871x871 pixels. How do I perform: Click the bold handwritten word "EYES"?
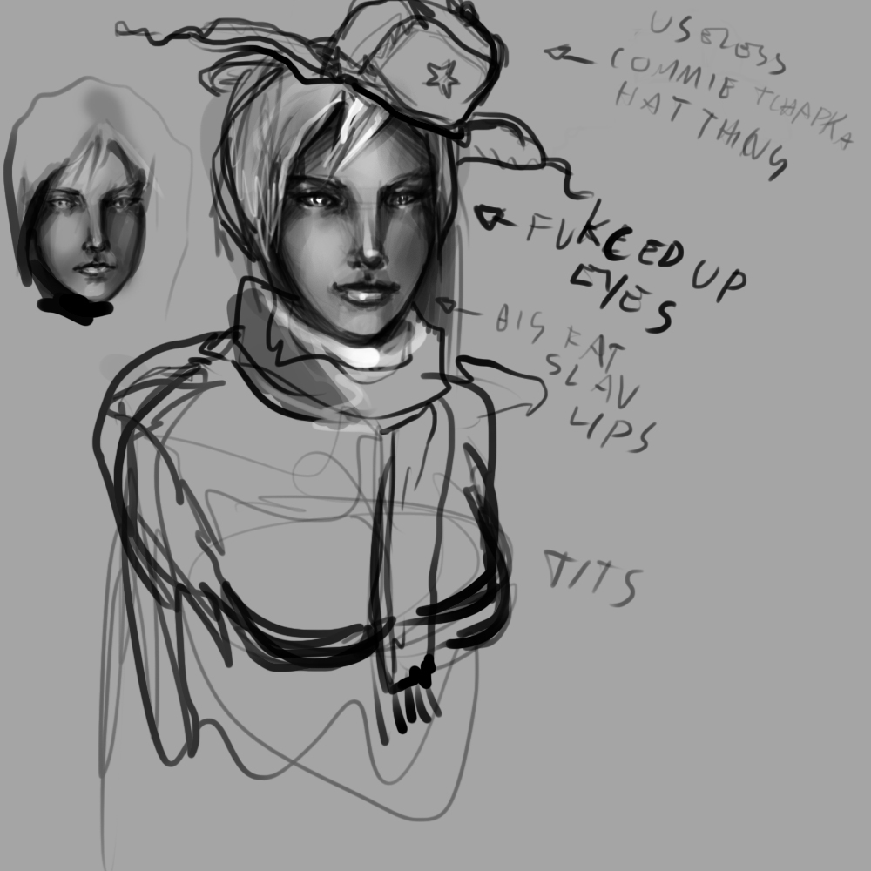pyautogui.click(x=623, y=300)
